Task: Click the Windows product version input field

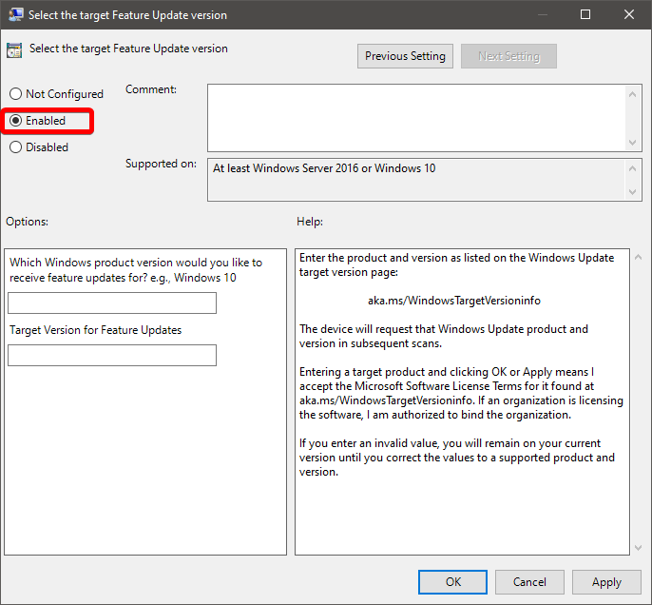Action: point(112,302)
